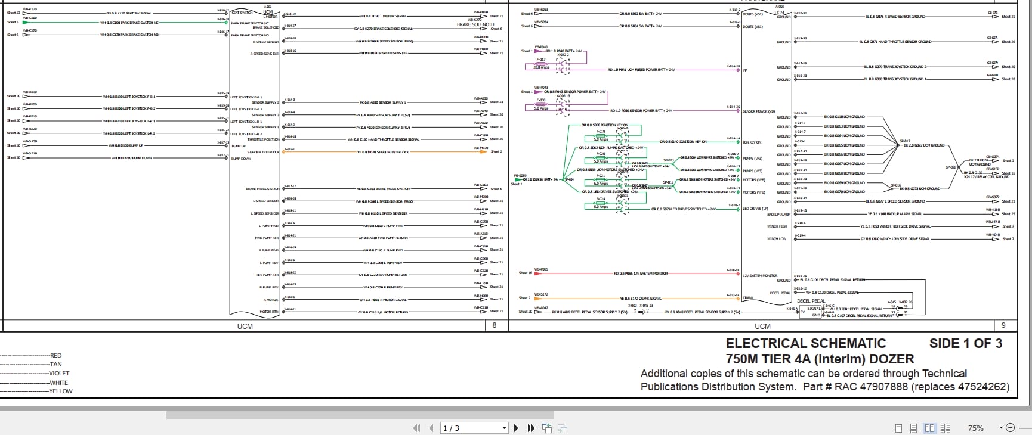This screenshot has width=1032, height=435.
Task: Go to the first page
Action: click(416, 428)
